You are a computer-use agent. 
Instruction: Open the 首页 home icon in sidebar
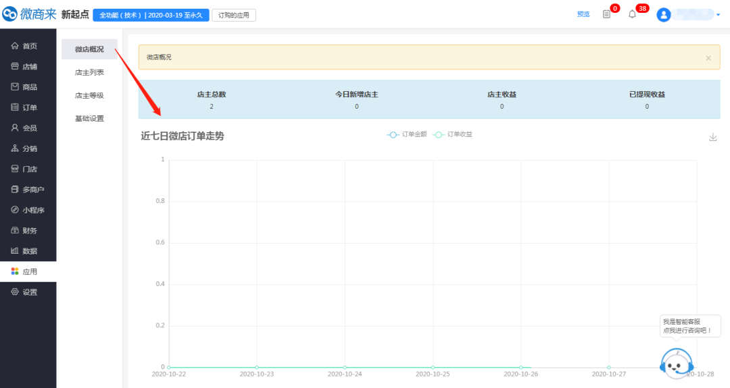15,45
